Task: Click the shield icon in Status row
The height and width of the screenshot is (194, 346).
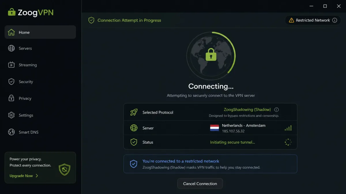Action: [x=134, y=142]
